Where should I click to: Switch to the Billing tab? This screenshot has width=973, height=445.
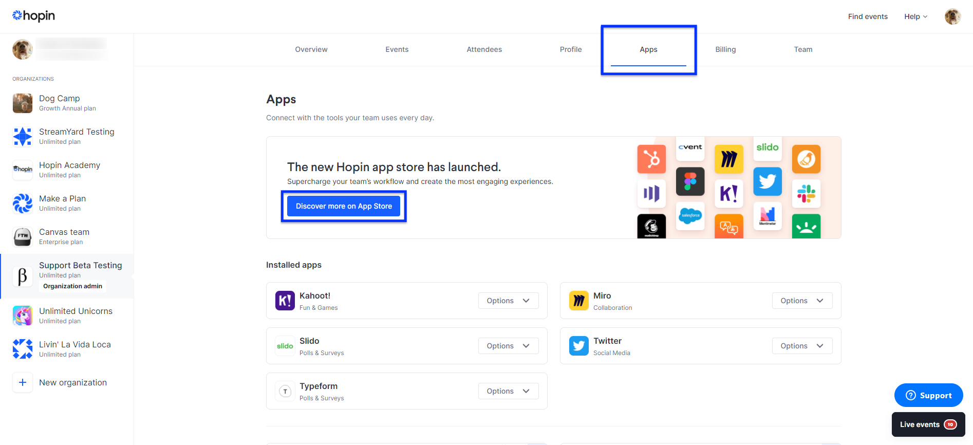click(x=725, y=49)
